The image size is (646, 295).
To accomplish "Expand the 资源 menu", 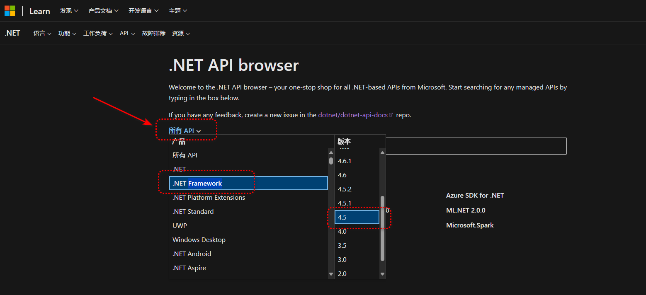I will coord(181,33).
